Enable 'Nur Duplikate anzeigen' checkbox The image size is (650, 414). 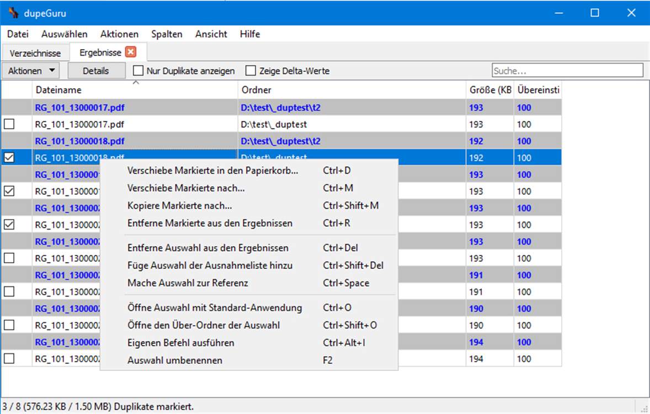click(138, 71)
